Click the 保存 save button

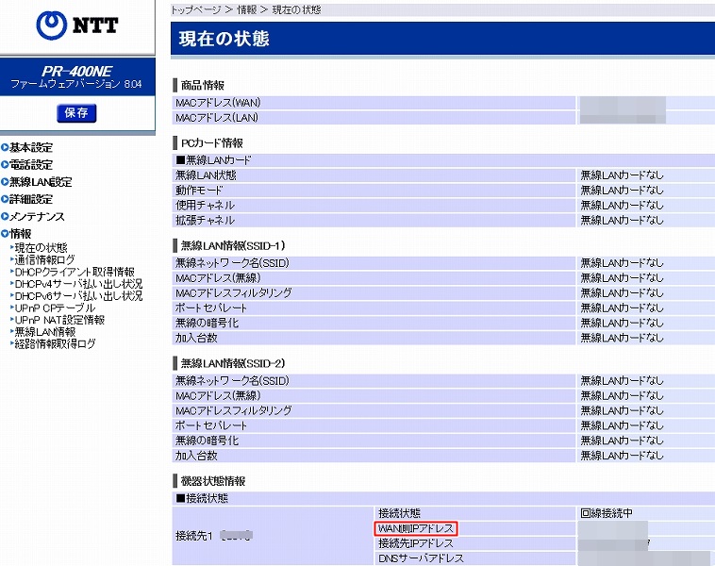pos(76,112)
